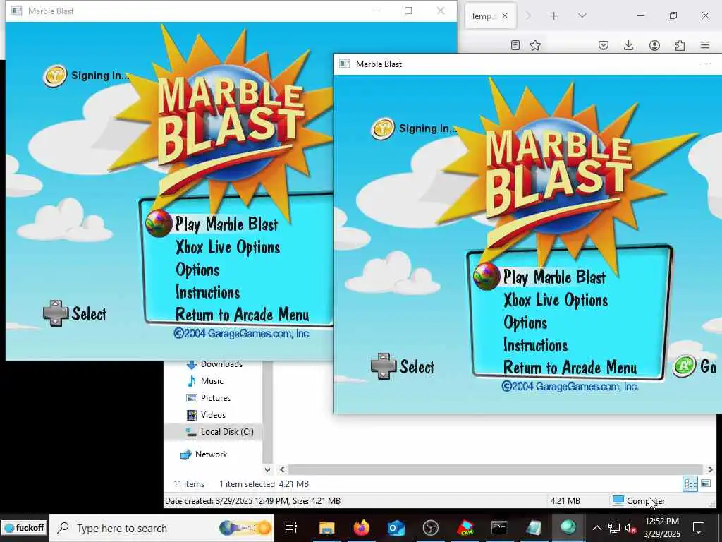722x542 pixels.
Task: Select Options in front Marble Blast window
Action: pyautogui.click(x=525, y=323)
